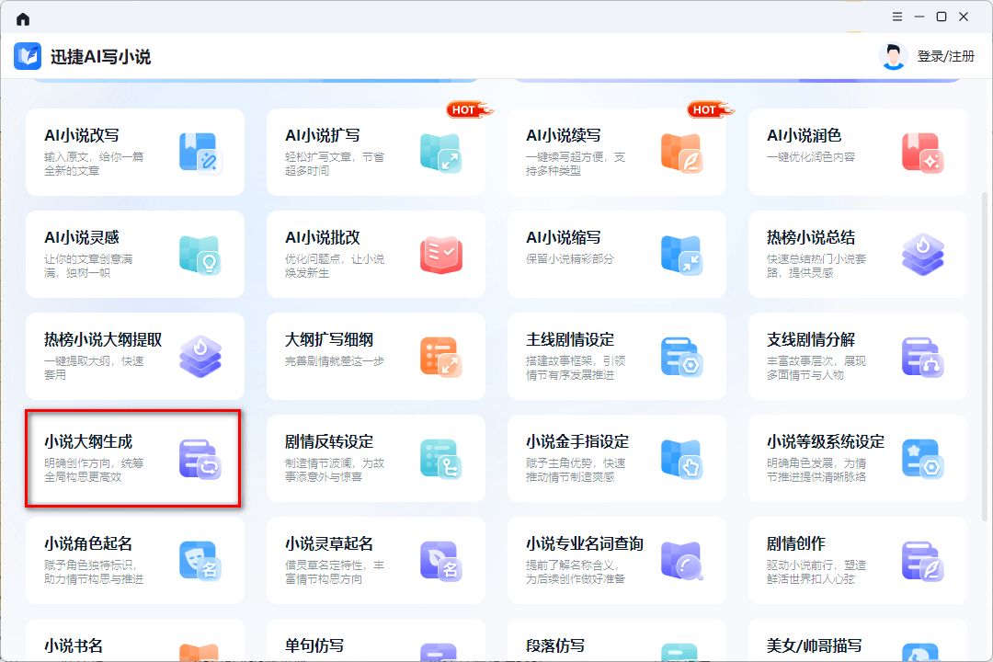The image size is (993, 662).
Task: Click the text 搭建故事框架，引领情节有序发展推进
Action: 576,368
